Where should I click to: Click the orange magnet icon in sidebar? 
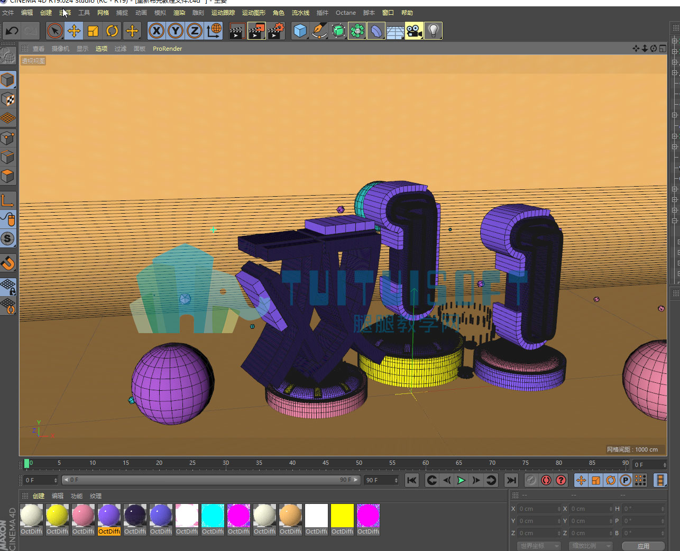pyautogui.click(x=8, y=263)
